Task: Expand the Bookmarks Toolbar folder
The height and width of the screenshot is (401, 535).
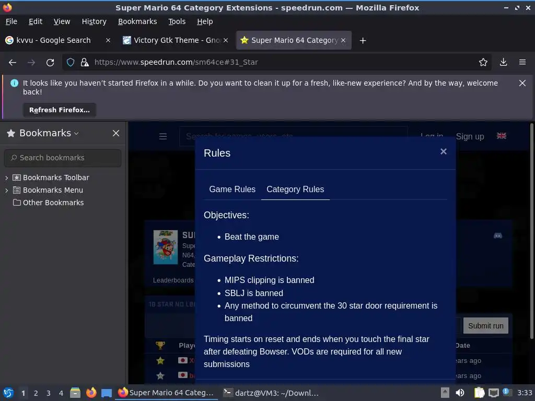Action: tap(6, 178)
